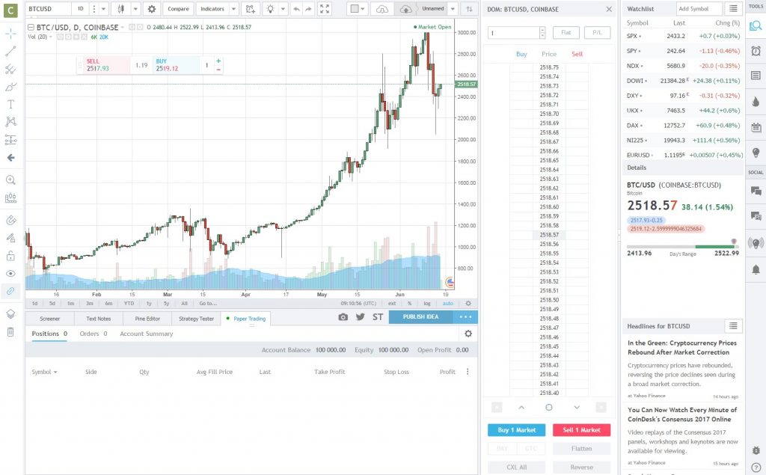Lock all drawing tools
Viewport: 766px width, 475px height.
coord(10,256)
